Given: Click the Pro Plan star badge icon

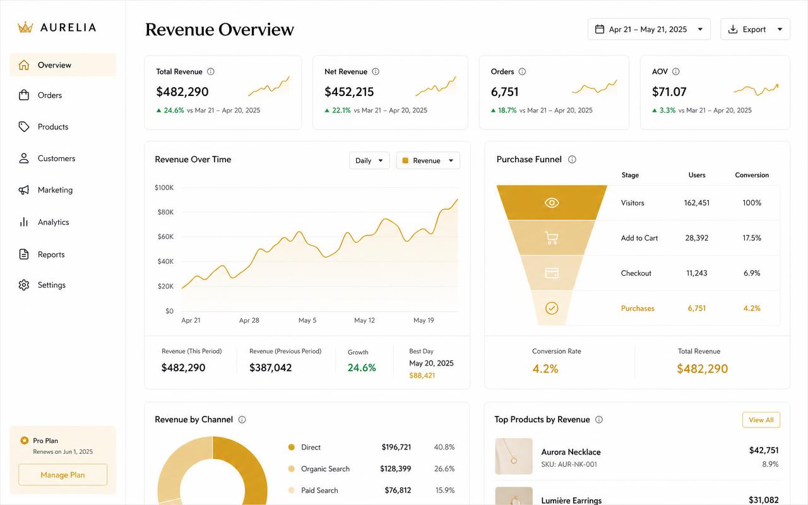Looking at the screenshot, I should (25, 441).
